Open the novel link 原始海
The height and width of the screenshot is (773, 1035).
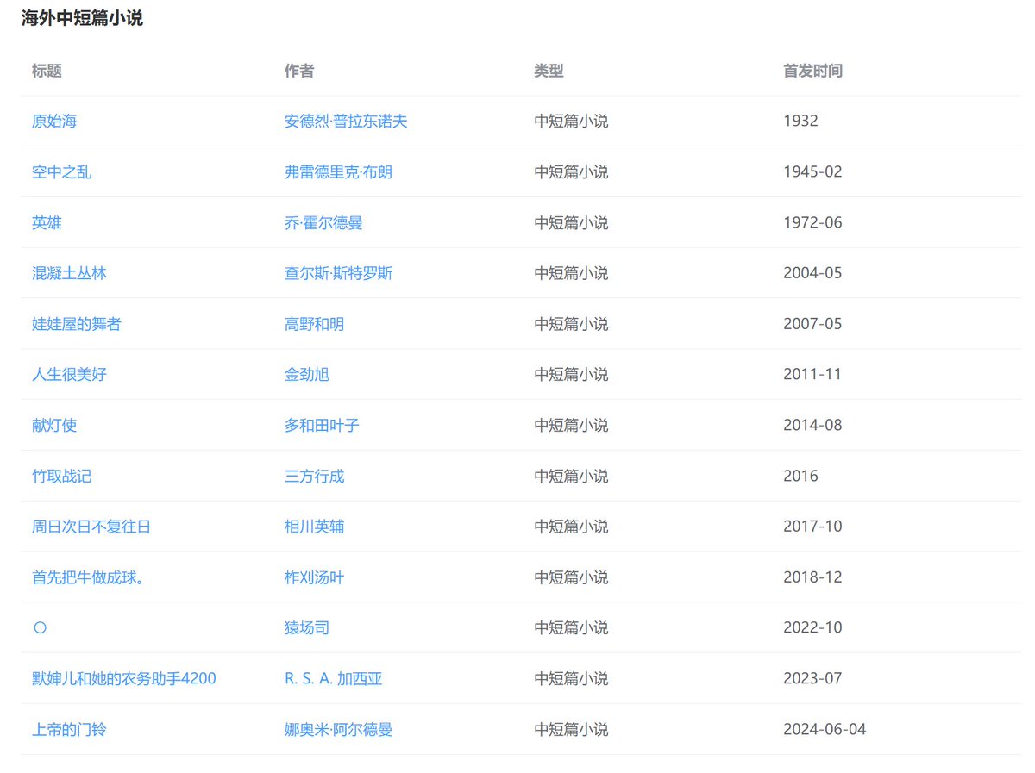point(53,121)
